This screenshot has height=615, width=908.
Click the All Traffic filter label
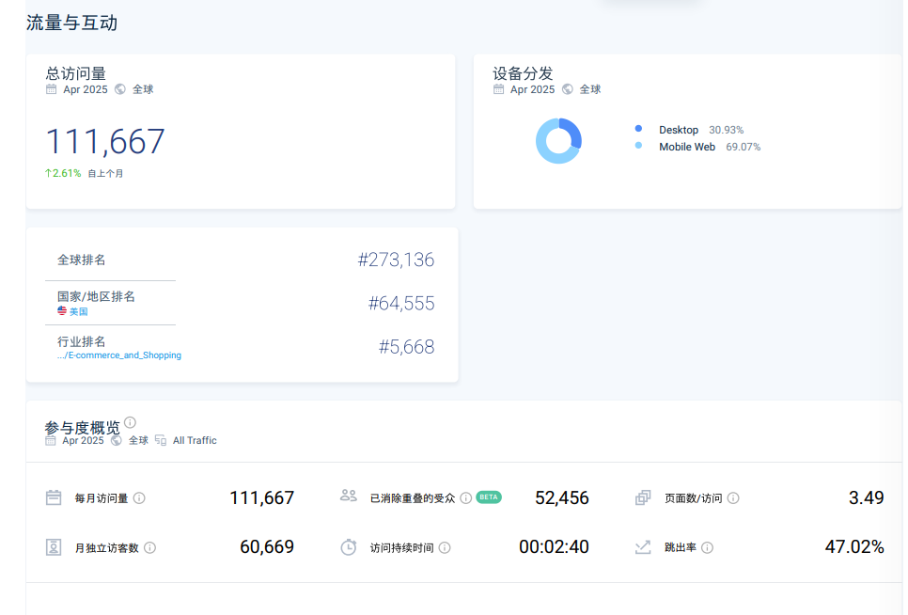[195, 440]
